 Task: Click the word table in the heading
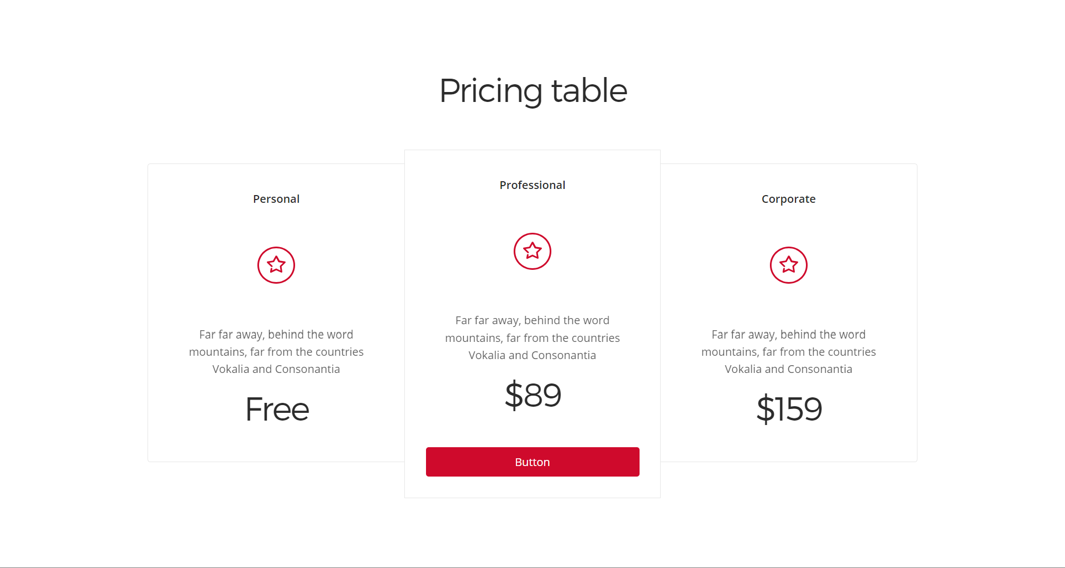[x=589, y=90]
